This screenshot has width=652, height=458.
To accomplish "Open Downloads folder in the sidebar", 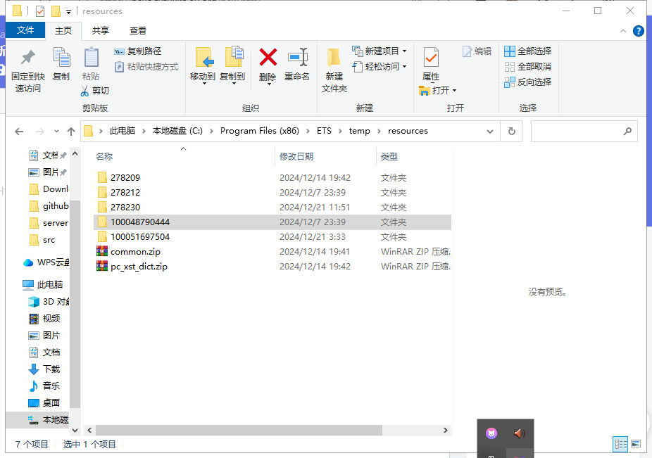I will click(x=49, y=189).
